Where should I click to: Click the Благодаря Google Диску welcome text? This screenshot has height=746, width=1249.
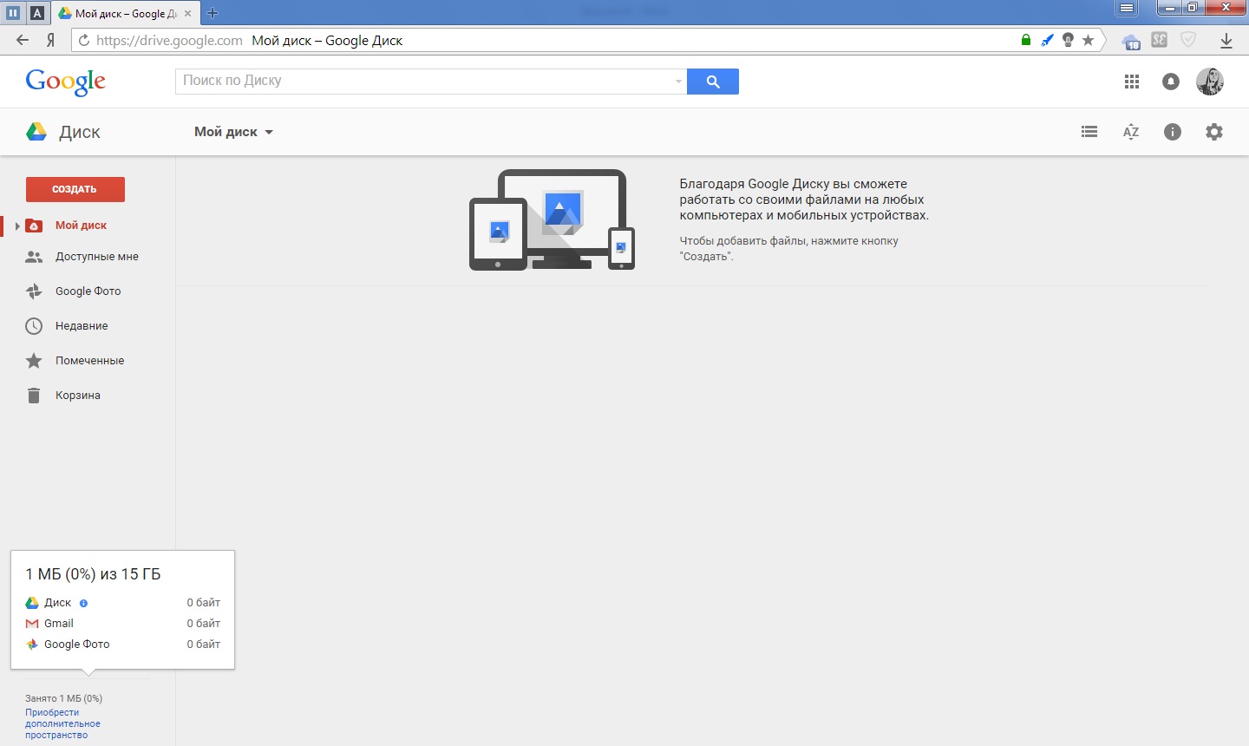point(804,200)
